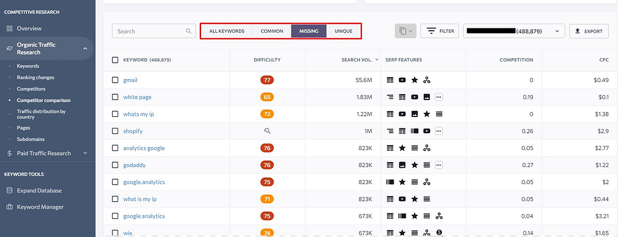Viewport: 618px width, 237px height.
Task: Click the Difficulty column header
Action: pos(267,60)
